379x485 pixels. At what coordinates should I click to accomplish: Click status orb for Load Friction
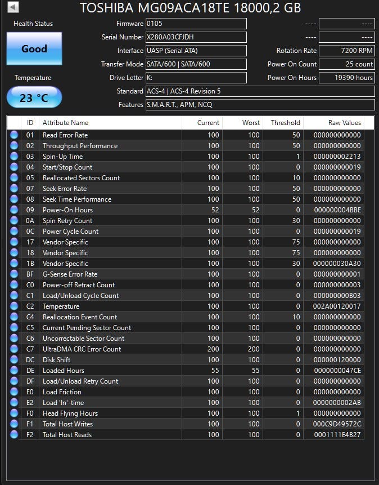[x=14, y=392]
